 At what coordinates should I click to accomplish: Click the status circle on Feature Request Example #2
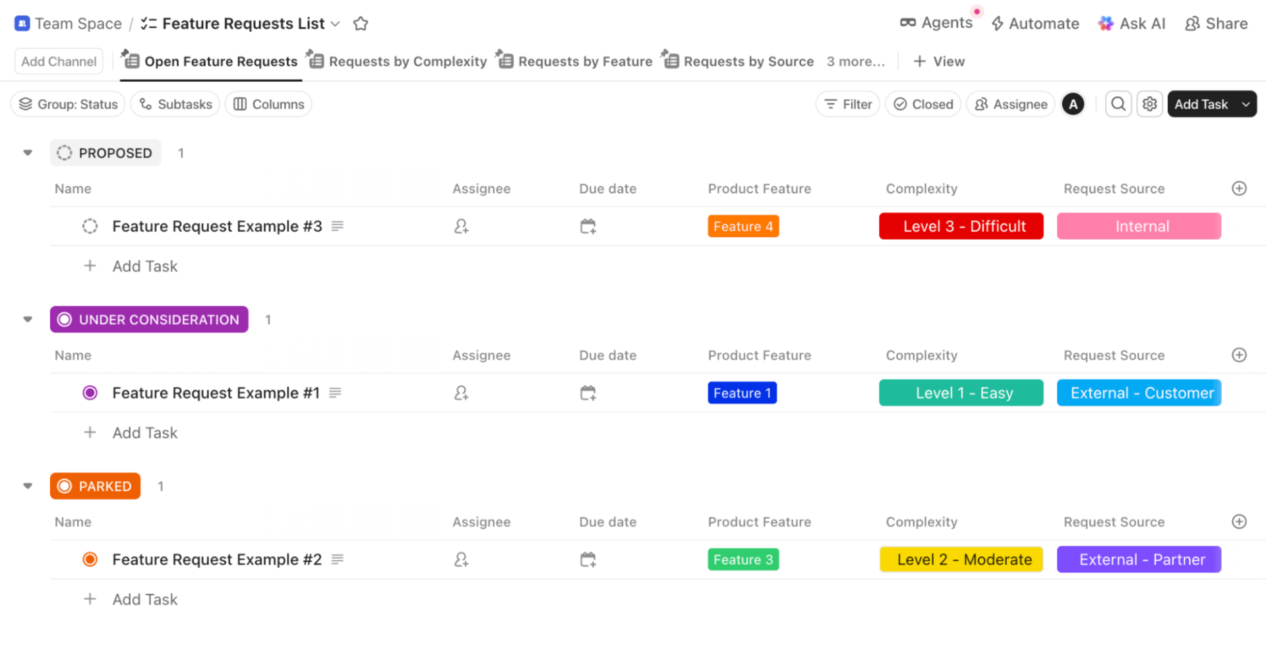(90, 559)
